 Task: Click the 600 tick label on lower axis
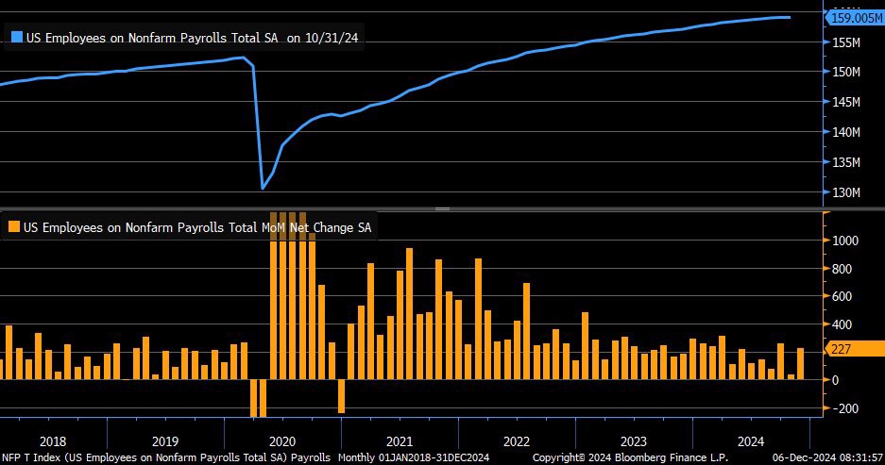click(842, 296)
